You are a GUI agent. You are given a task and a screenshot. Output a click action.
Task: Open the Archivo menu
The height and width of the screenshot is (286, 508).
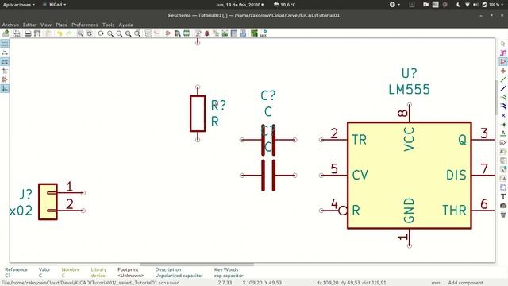pos(10,25)
